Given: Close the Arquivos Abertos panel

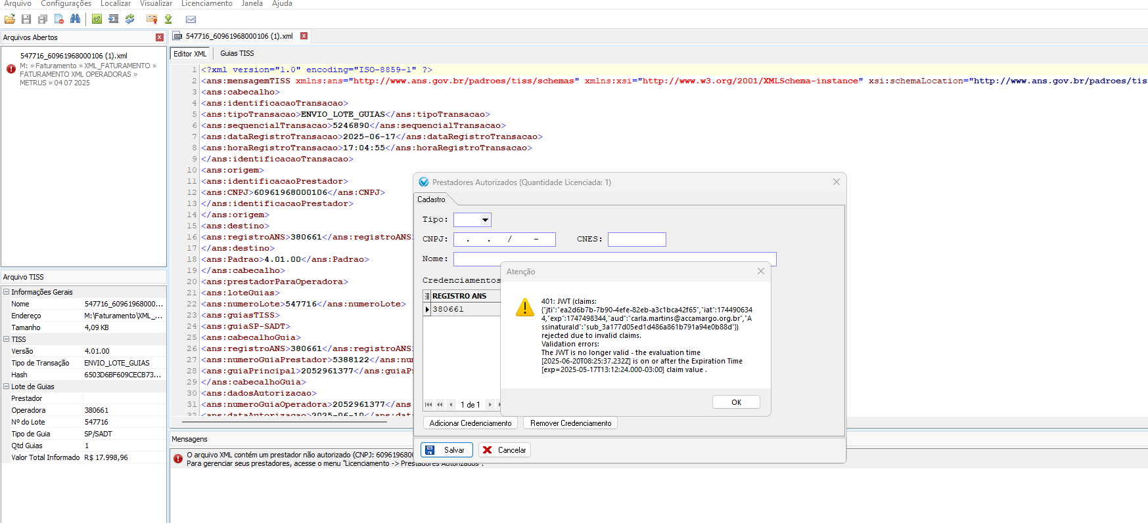Looking at the screenshot, I should coord(160,37).
